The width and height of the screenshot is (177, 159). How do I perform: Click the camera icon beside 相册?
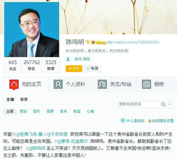point(147,84)
